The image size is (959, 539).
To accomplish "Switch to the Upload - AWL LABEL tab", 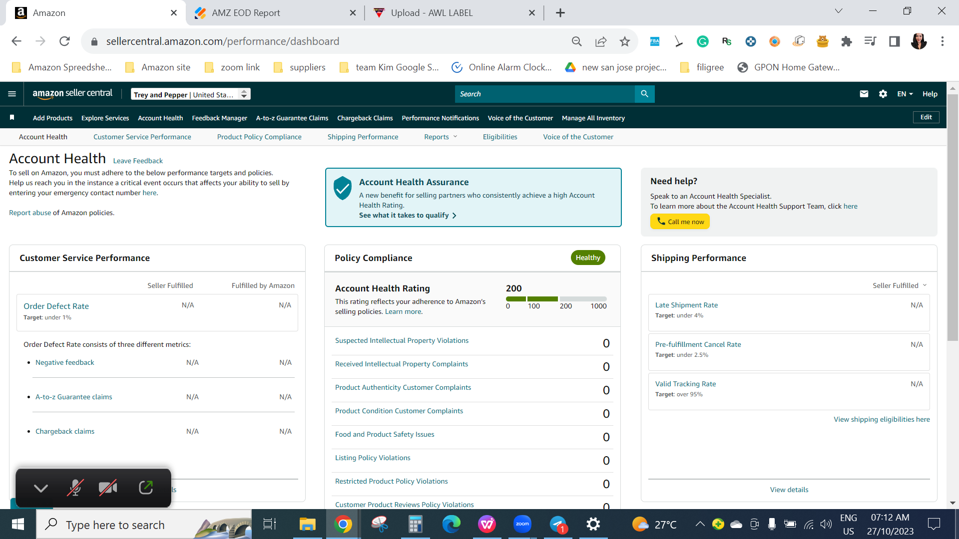I will click(454, 13).
